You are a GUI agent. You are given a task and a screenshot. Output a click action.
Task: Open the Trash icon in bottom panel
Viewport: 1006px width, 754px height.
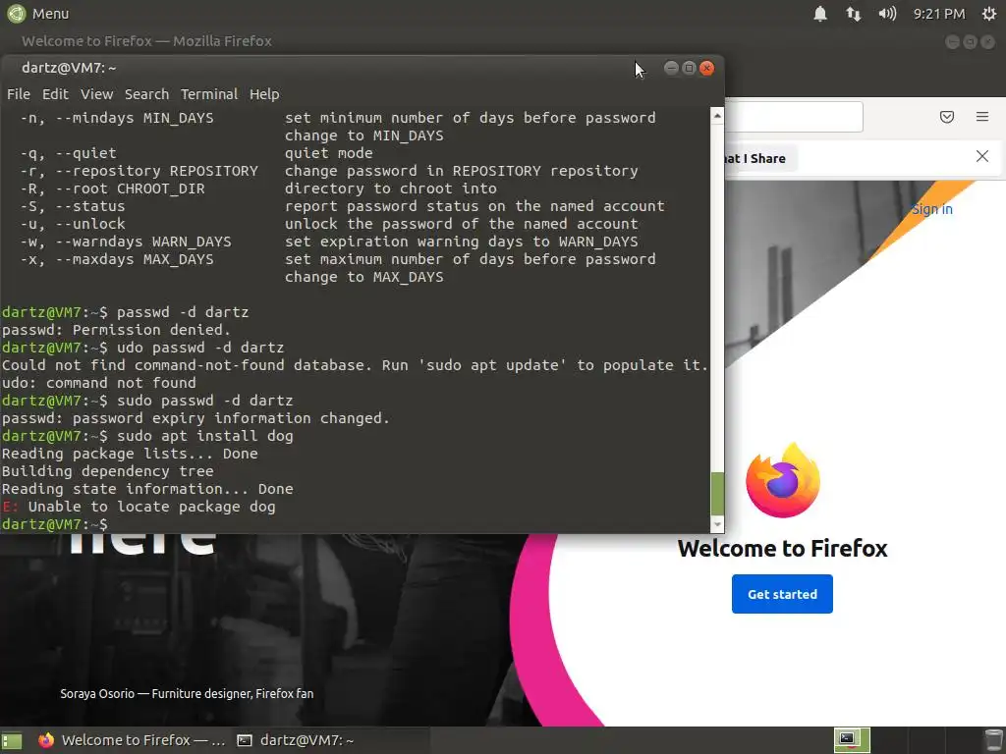click(x=993, y=740)
